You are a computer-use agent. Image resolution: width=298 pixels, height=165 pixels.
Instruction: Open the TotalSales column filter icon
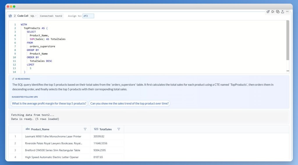coord(119,129)
